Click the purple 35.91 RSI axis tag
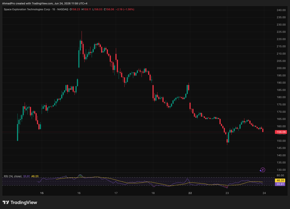The image size is (290, 209). click(x=280, y=184)
